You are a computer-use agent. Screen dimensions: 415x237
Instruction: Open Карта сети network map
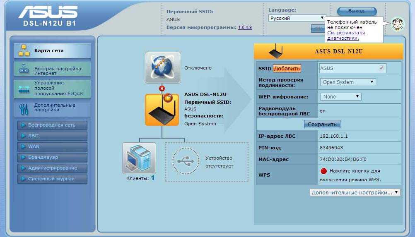[52, 51]
